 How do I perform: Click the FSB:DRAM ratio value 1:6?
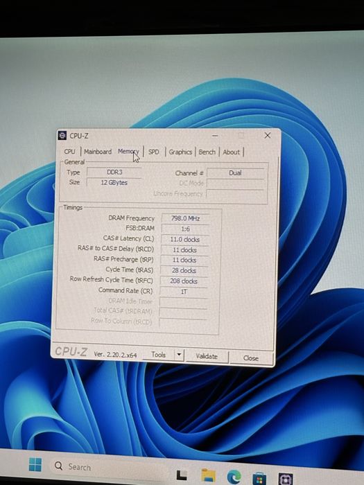coord(185,229)
